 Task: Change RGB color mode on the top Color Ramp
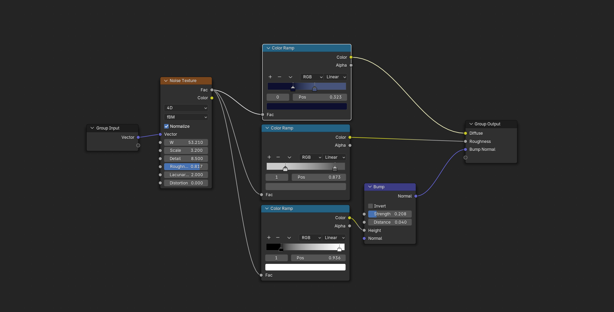[x=311, y=77]
